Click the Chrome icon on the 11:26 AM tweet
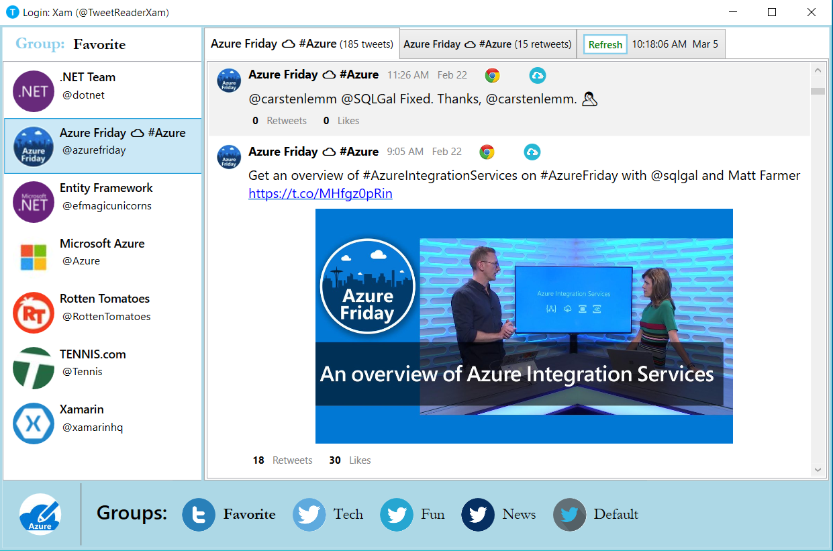The width and height of the screenshot is (833, 551). [492, 75]
